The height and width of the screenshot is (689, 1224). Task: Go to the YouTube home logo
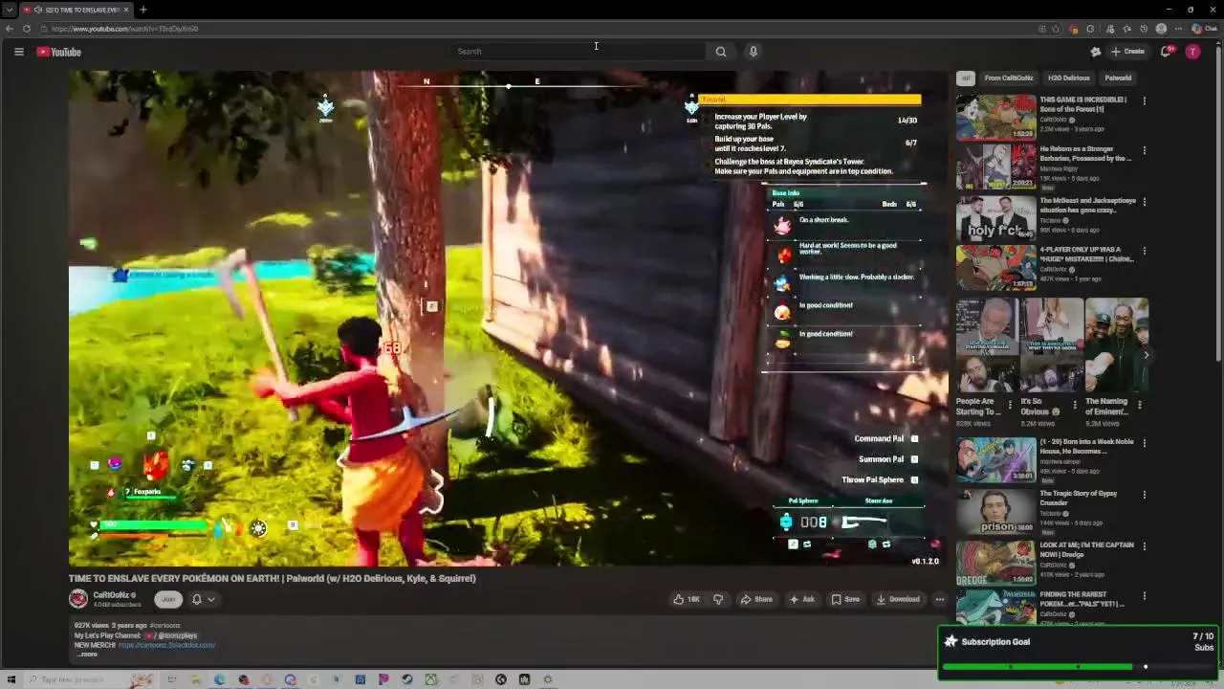click(58, 52)
